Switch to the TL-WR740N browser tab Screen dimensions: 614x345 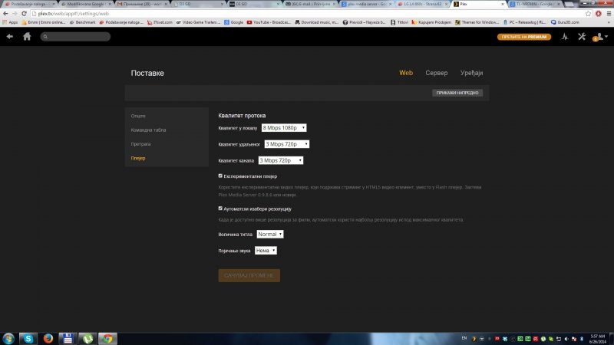tap(535, 4)
